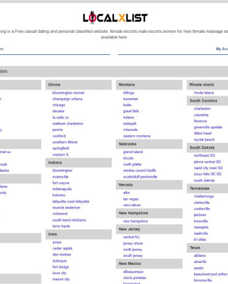
Task: Open memphis under Tennessee
Action: point(201,227)
